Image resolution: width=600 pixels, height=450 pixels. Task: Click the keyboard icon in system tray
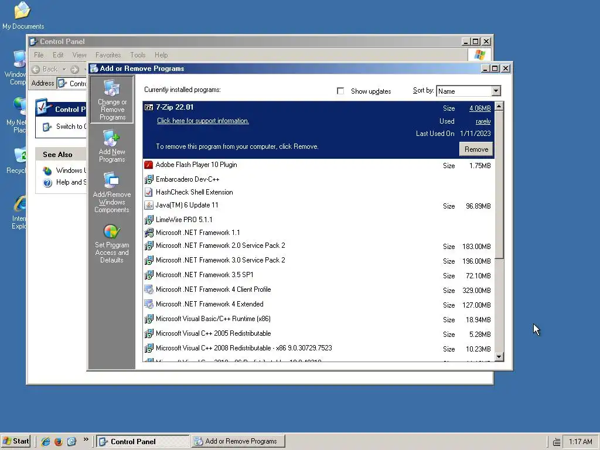(x=557, y=442)
